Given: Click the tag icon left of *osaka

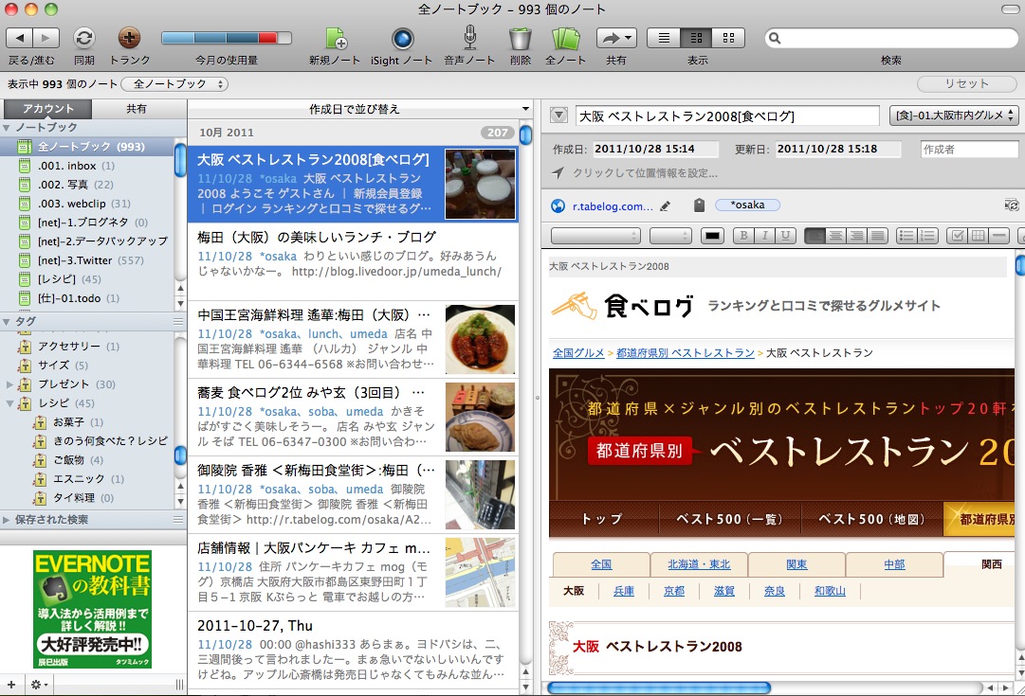Looking at the screenshot, I should [699, 205].
